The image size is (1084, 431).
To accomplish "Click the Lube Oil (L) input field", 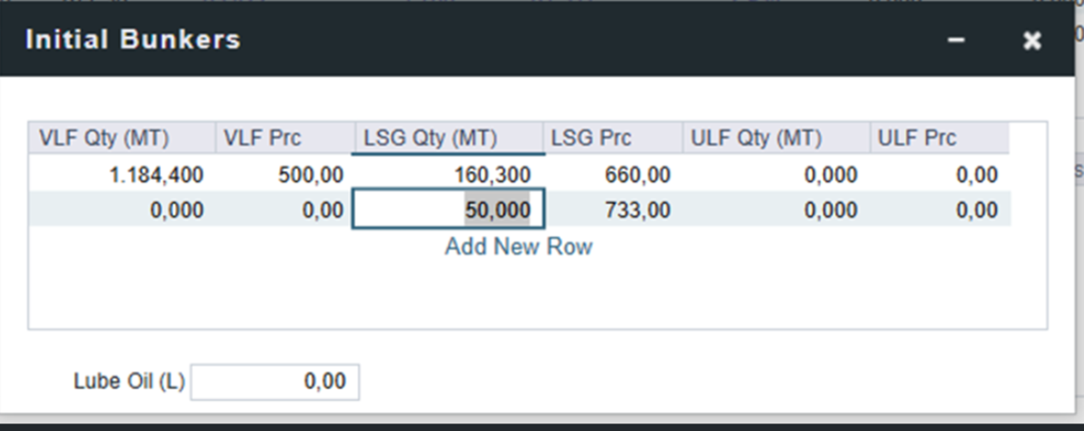I will point(275,382).
